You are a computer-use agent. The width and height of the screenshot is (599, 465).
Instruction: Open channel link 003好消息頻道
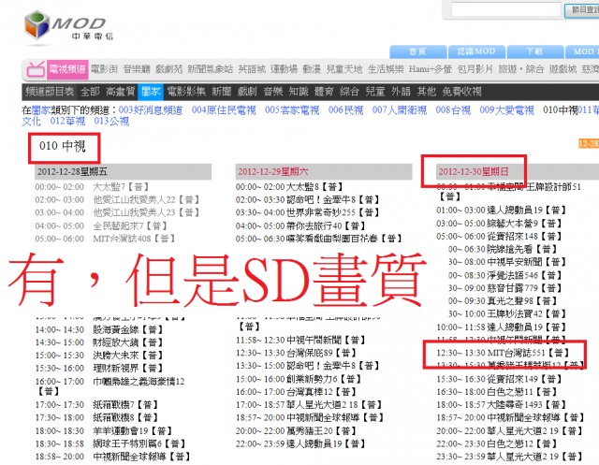click(151, 110)
